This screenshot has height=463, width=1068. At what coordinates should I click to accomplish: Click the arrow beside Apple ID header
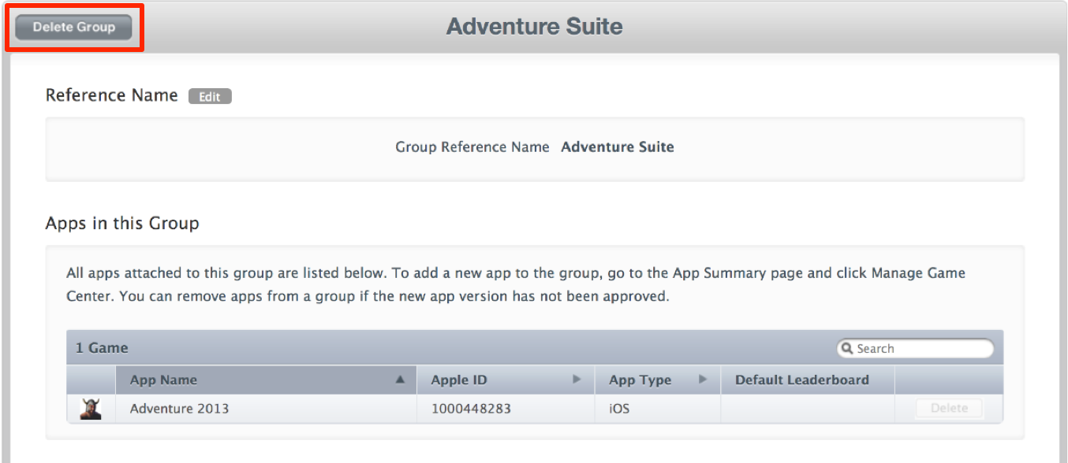coord(577,380)
